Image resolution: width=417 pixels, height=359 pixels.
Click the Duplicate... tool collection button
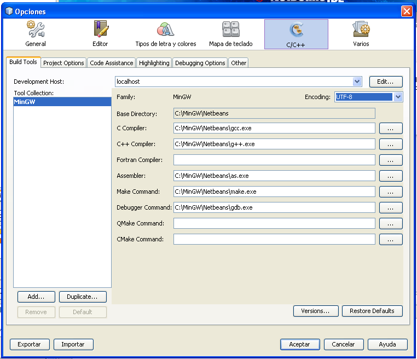(x=83, y=297)
